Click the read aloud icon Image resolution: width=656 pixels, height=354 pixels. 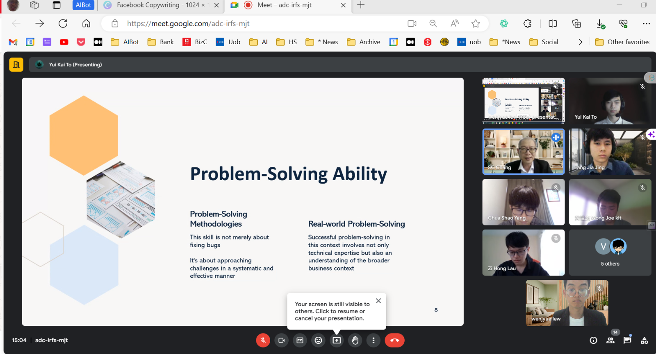click(x=454, y=24)
